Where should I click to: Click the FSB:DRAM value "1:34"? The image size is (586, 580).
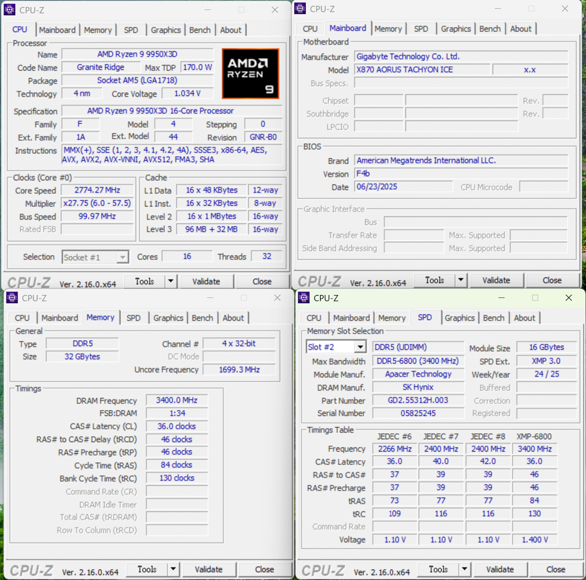point(177,413)
